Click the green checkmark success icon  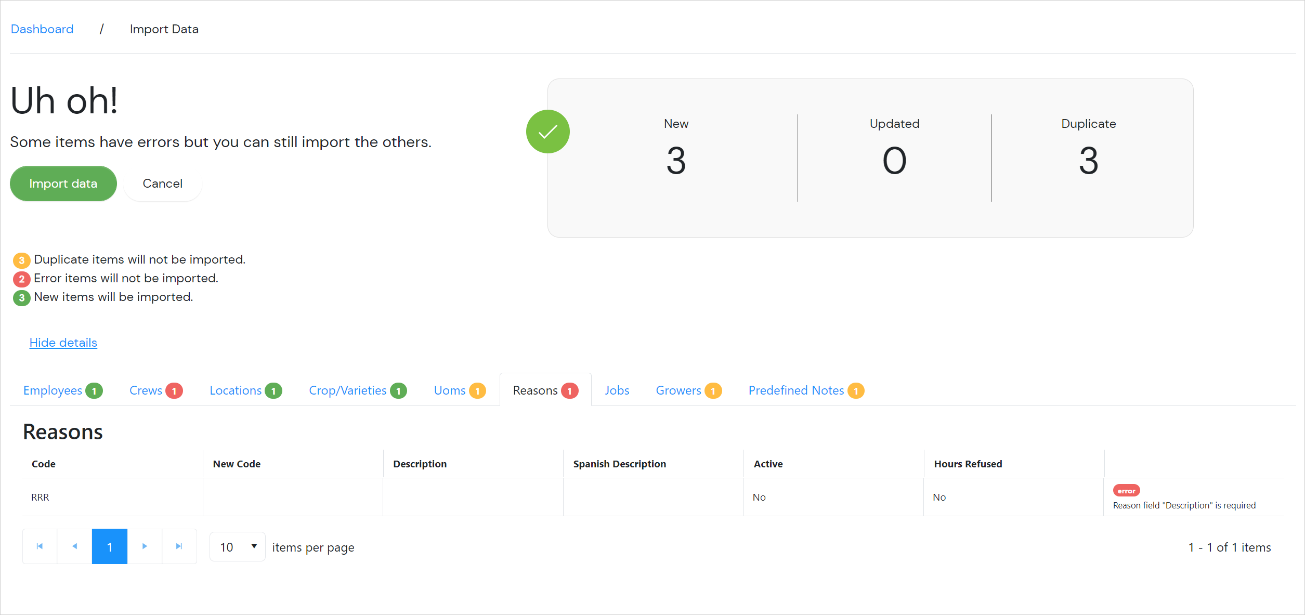pos(547,132)
